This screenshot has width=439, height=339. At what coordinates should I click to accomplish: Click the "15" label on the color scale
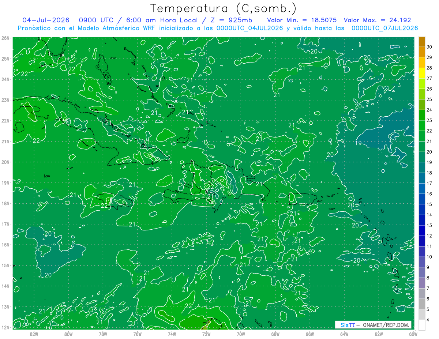point(430,204)
